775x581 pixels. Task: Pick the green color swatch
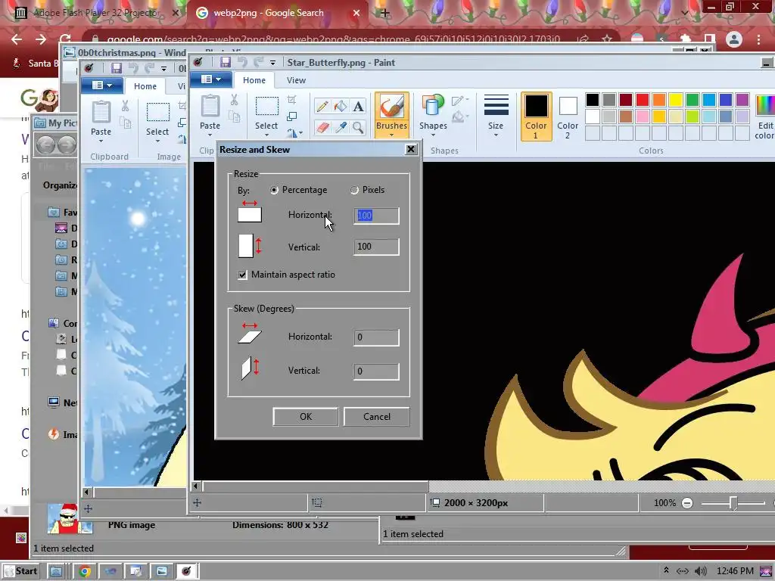click(x=693, y=100)
